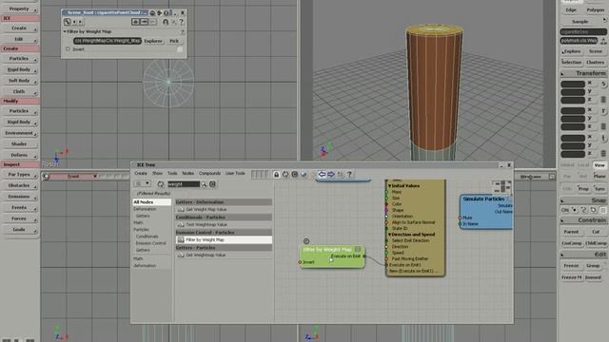The width and height of the screenshot is (609, 342).
Task: Open the Tools menu in ICE Tree
Action: click(172, 173)
